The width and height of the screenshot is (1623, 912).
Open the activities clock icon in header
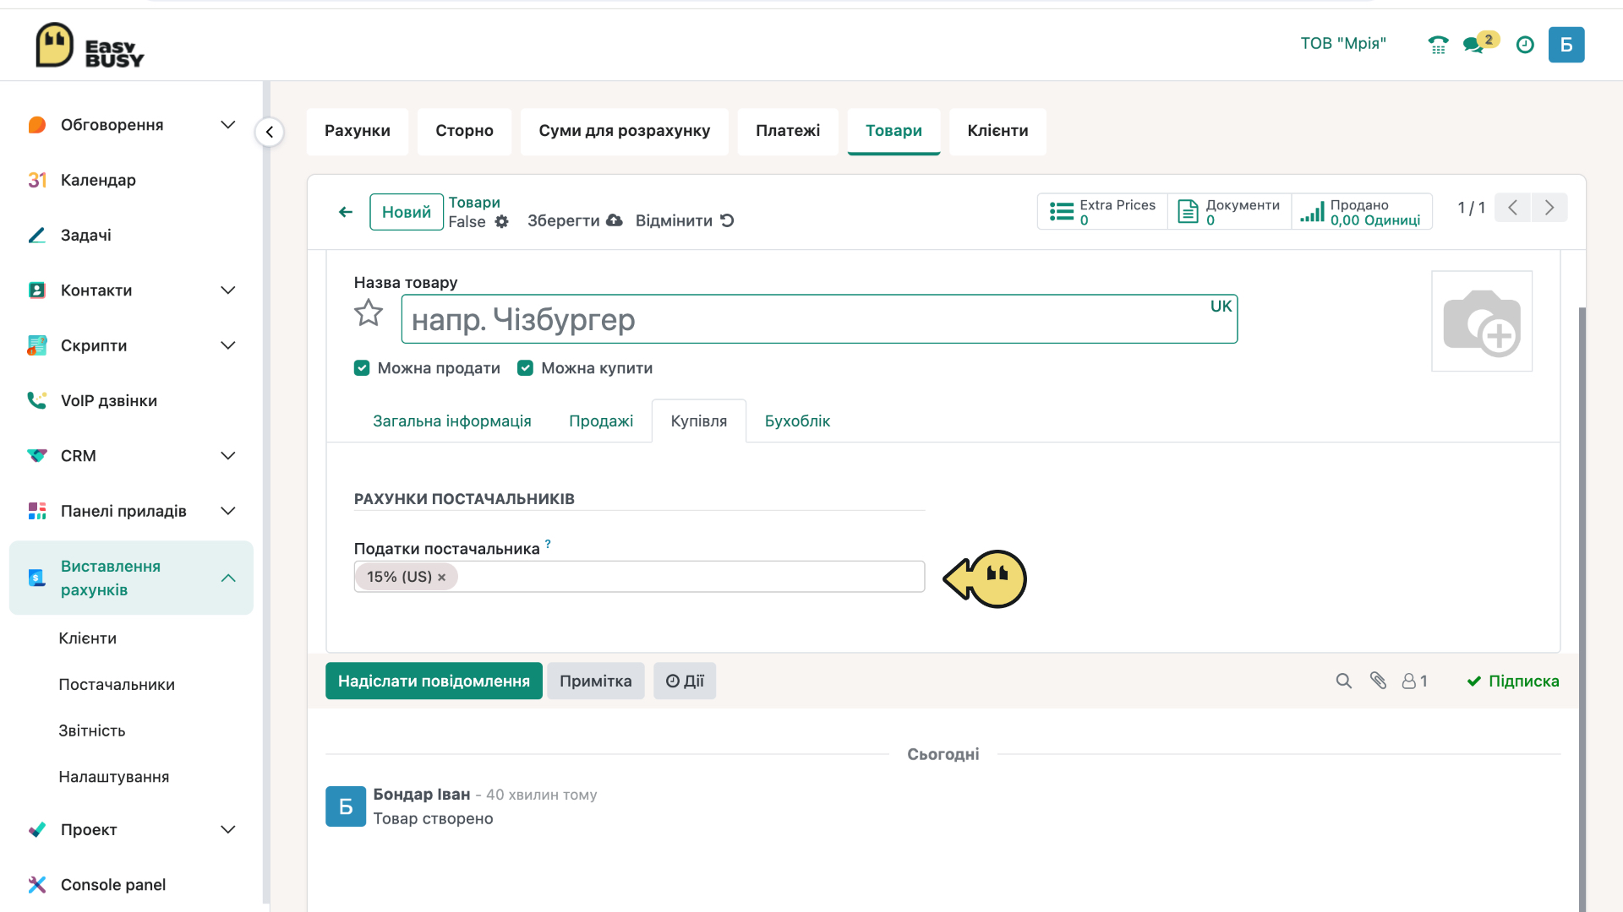[x=1525, y=45]
